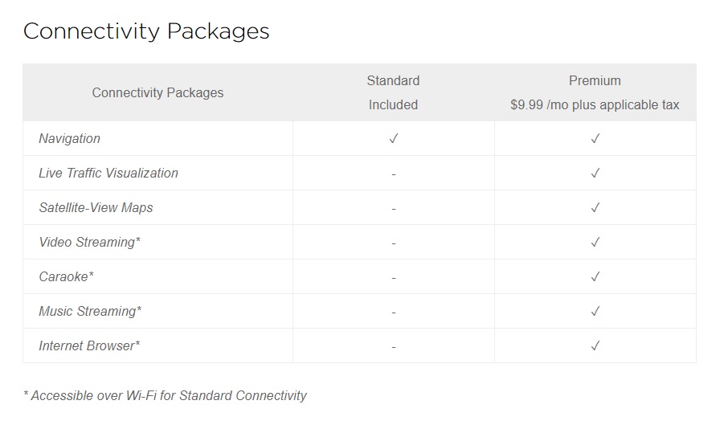Click the Satellite-View Maps feature name
724x425 pixels.
pyautogui.click(x=96, y=207)
